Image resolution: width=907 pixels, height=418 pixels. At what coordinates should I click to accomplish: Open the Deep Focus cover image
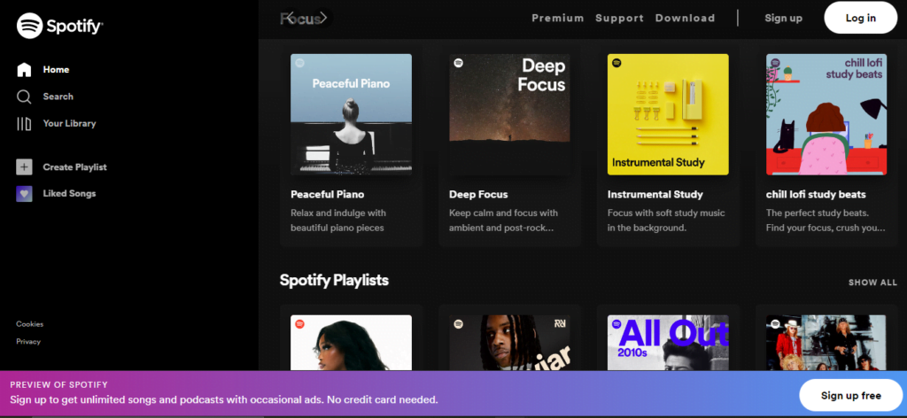pyautogui.click(x=509, y=114)
